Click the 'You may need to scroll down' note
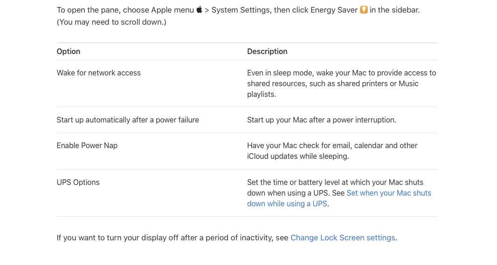This screenshot has height=265, width=497. (x=111, y=22)
